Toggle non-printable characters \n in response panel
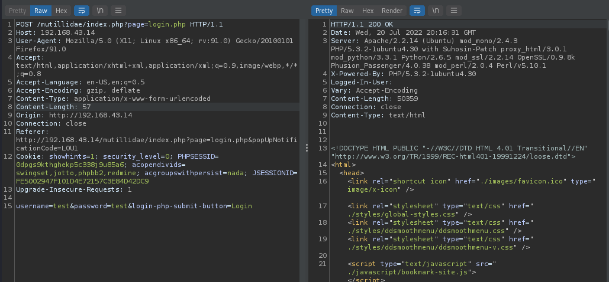Viewport: 609px width, 282px height. [x=436, y=11]
